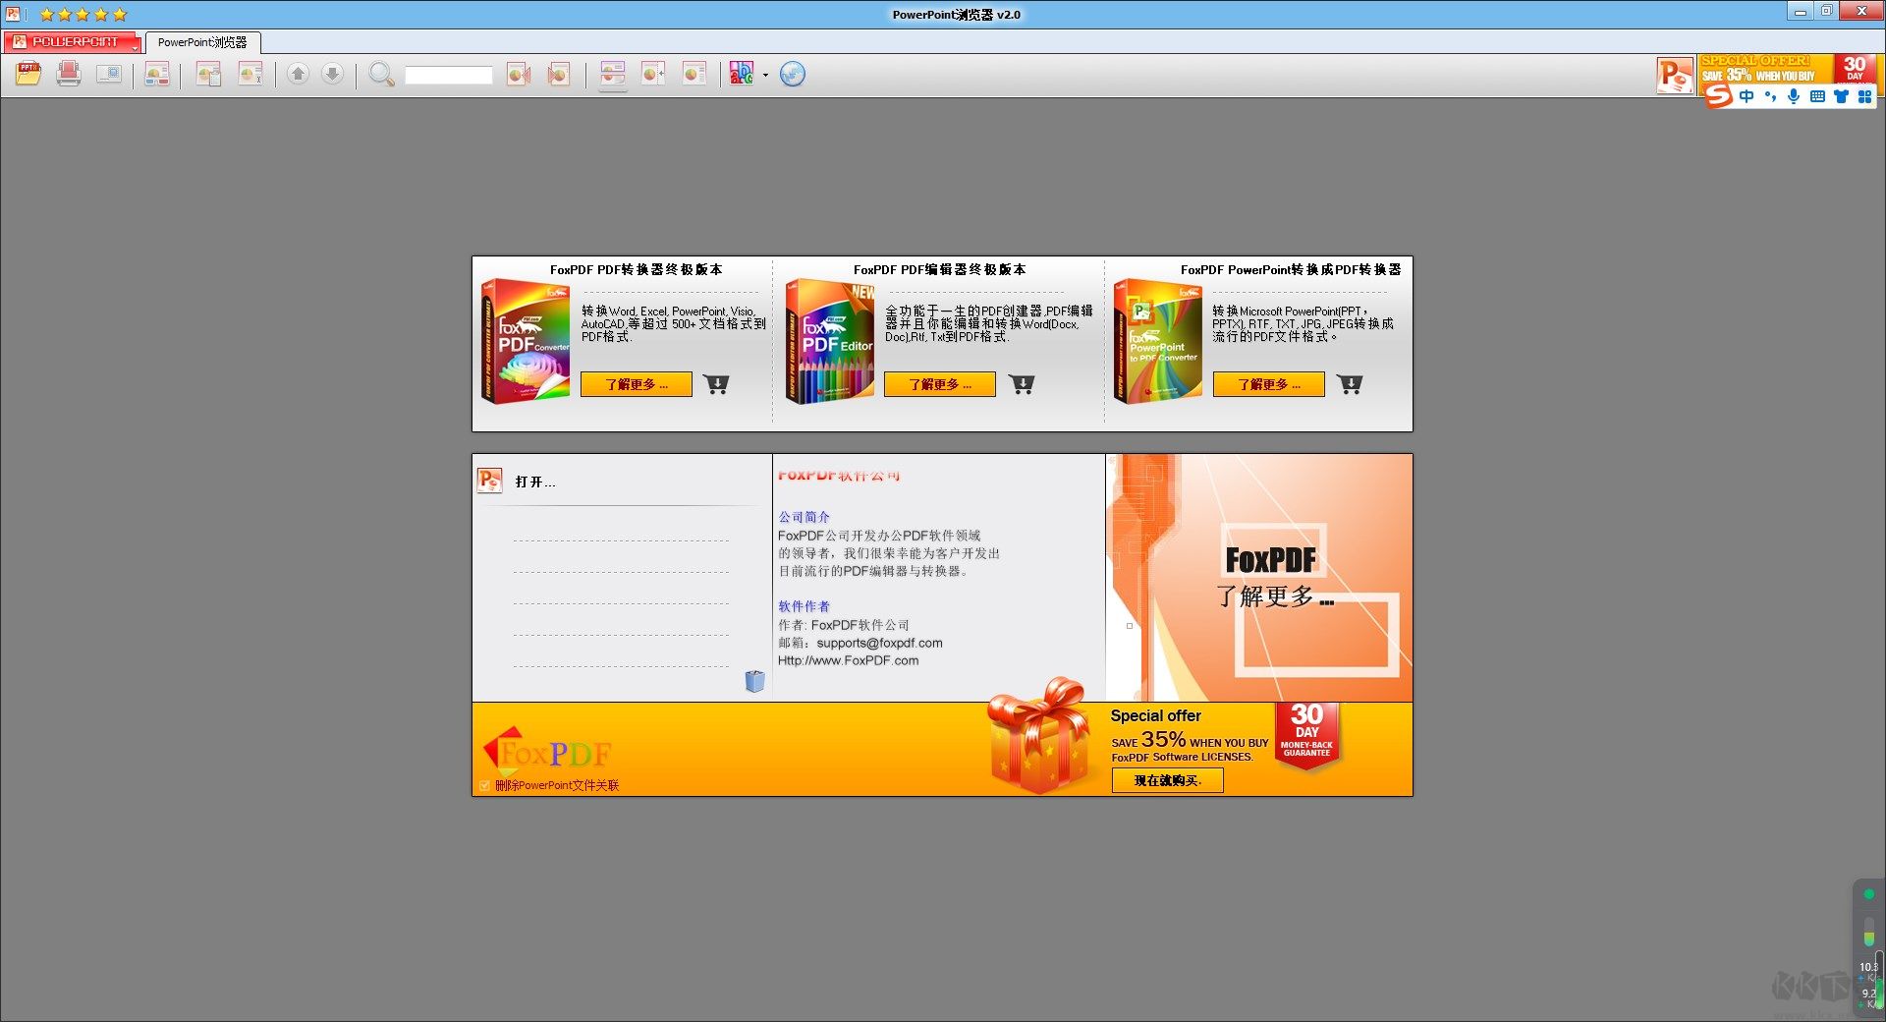Open Sogou virtual keyboard icon
The height and width of the screenshot is (1022, 1886).
coord(1818,96)
